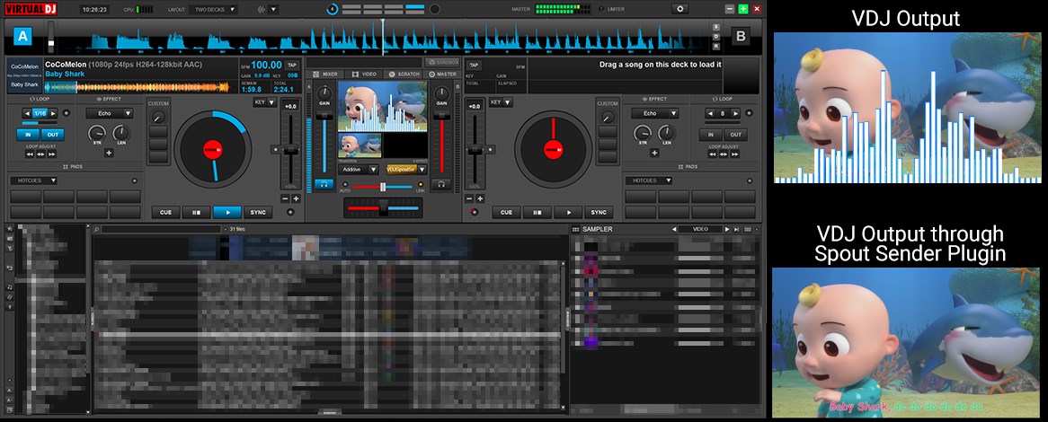
Task: Go to the next sampler bank
Action: coord(728,229)
